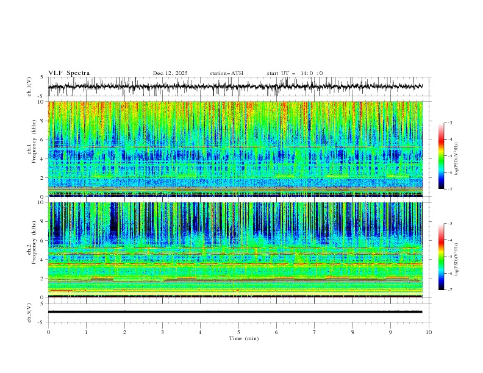This screenshot has width=483, height=373.
Task: Click the ch.1 voltage waveform trace
Action: click(235, 87)
